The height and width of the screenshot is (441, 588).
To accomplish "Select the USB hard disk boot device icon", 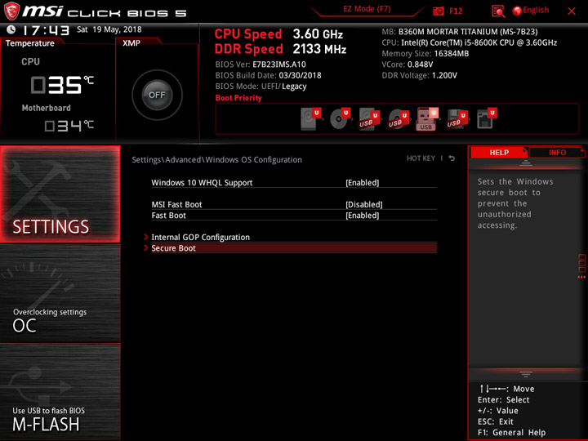I will click(369, 119).
